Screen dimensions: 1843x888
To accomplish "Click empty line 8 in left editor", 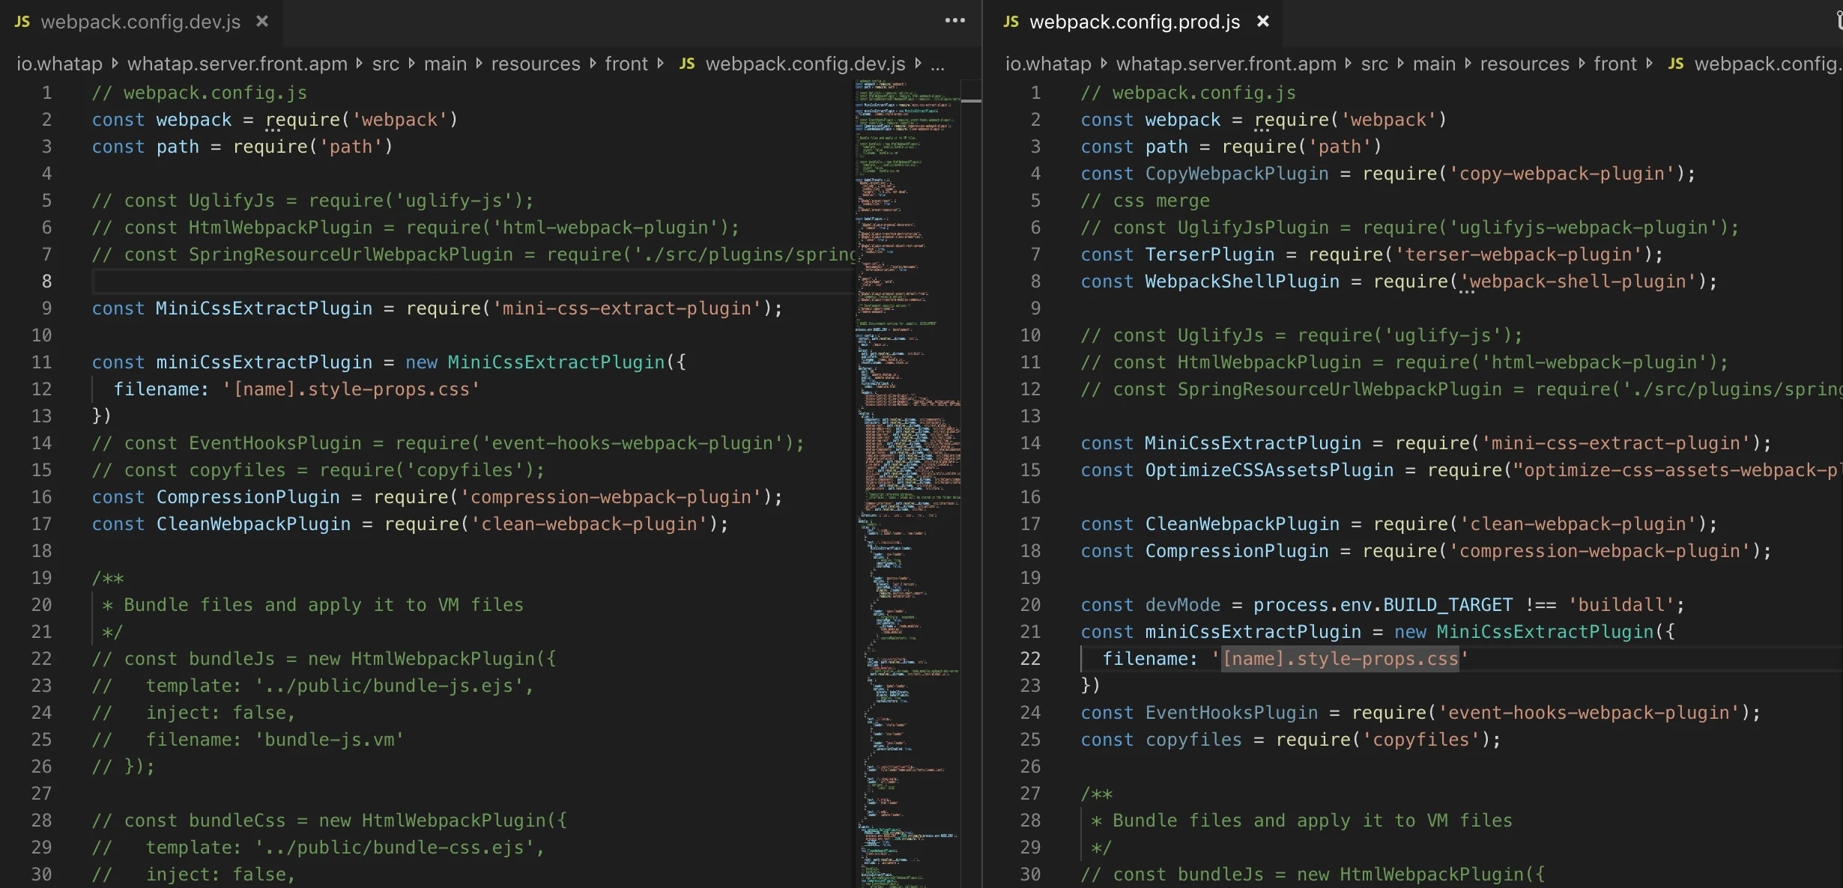I will pyautogui.click(x=472, y=281).
